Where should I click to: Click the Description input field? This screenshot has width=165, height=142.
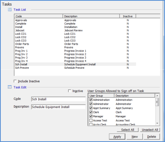point(58,107)
